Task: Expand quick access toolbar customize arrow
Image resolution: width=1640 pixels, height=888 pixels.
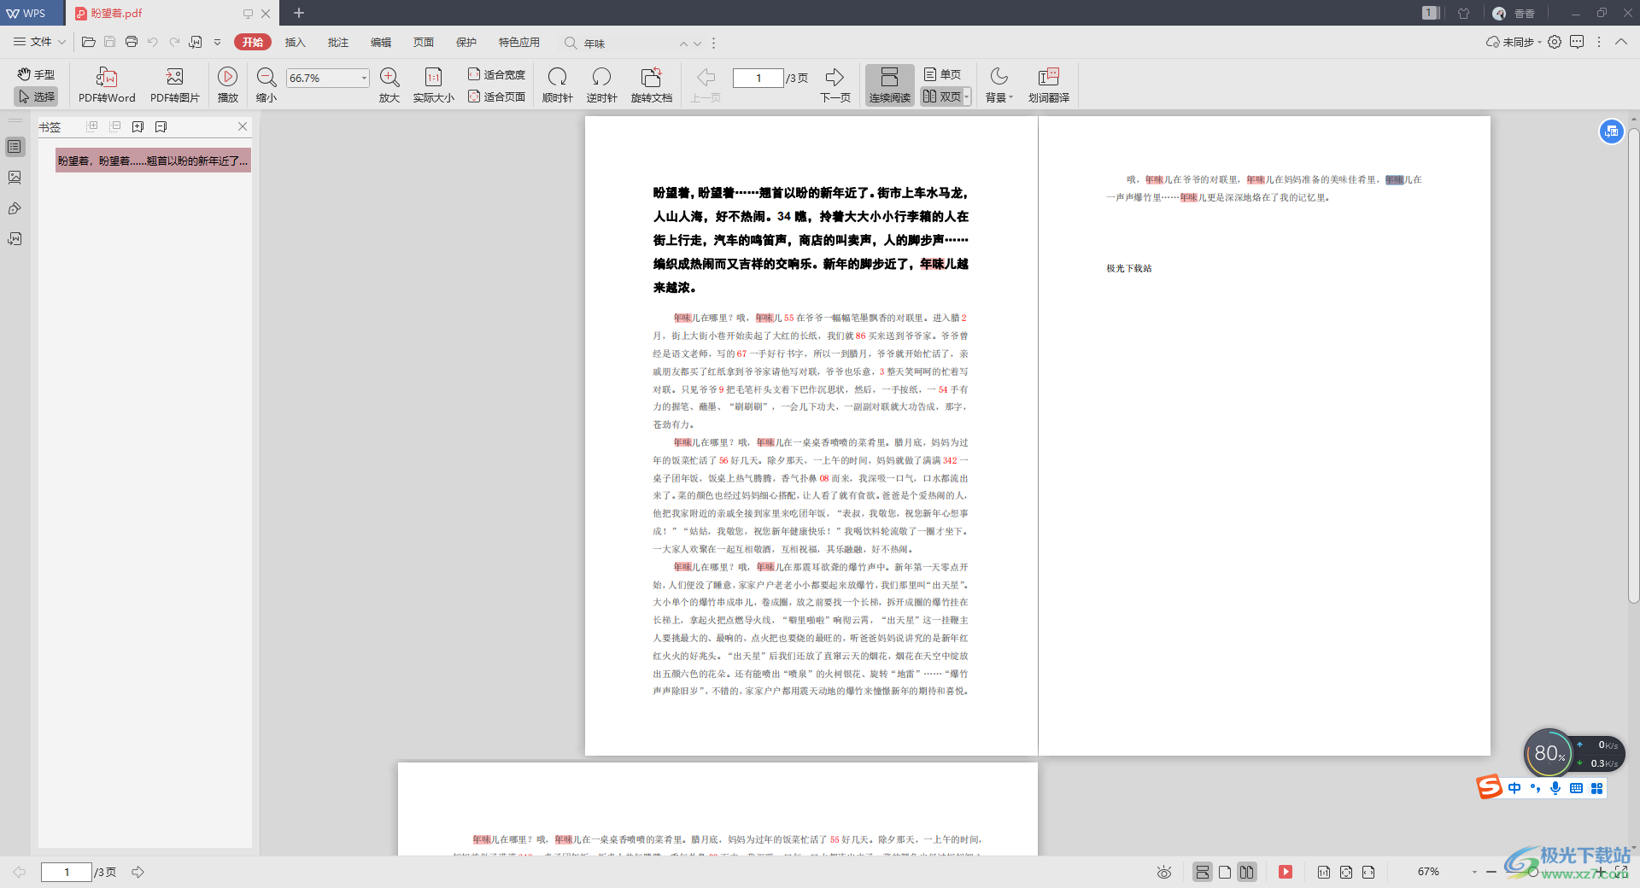Action: point(217,42)
